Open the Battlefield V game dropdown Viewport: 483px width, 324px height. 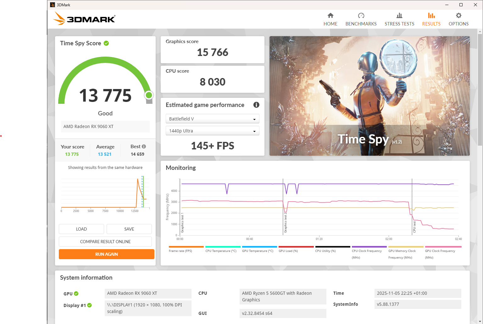click(213, 119)
